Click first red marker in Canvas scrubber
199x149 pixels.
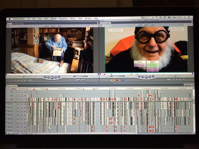click(x=104, y=74)
